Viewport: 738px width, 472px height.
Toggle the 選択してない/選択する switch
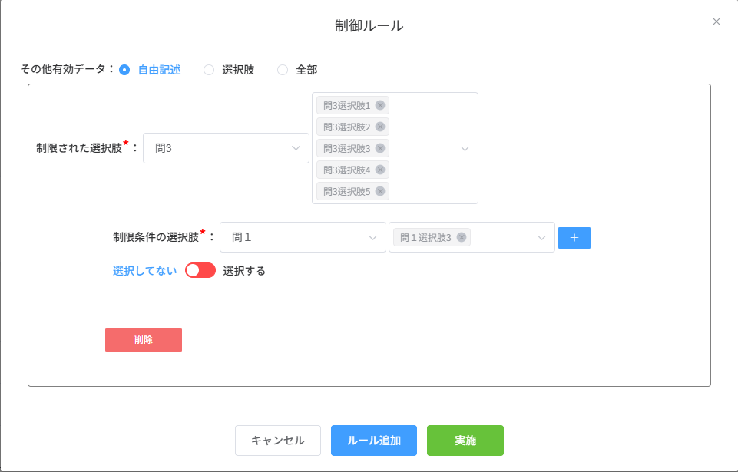(200, 270)
